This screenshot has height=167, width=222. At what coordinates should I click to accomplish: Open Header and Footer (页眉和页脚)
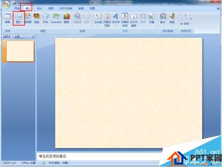click(107, 20)
